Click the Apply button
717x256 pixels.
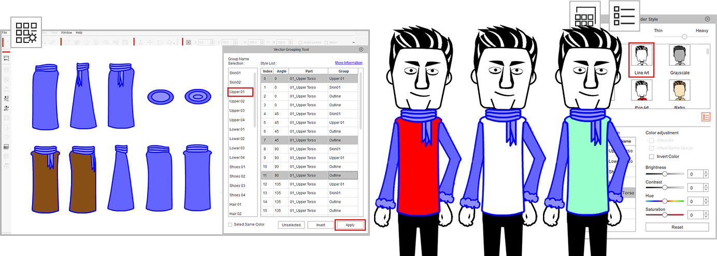point(350,225)
